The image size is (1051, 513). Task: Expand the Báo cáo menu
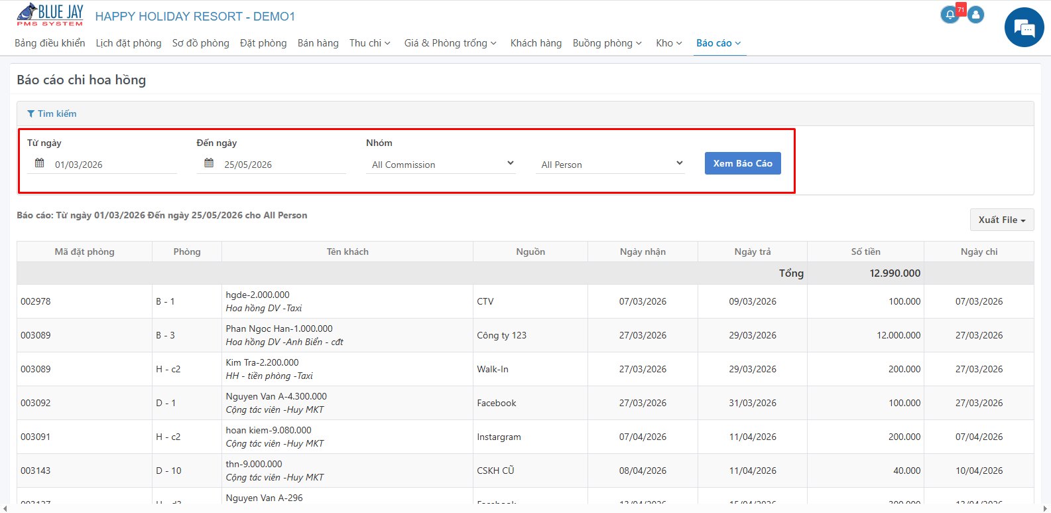[x=719, y=43]
